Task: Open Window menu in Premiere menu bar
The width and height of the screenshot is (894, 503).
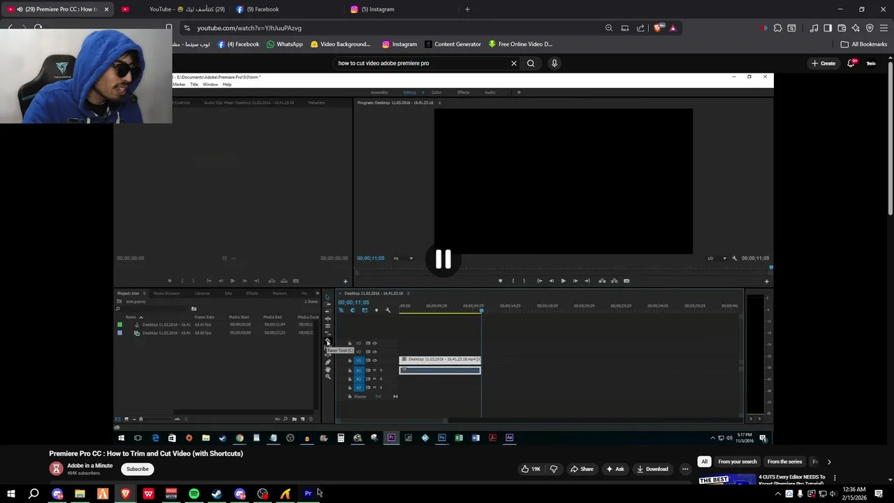Action: [210, 85]
